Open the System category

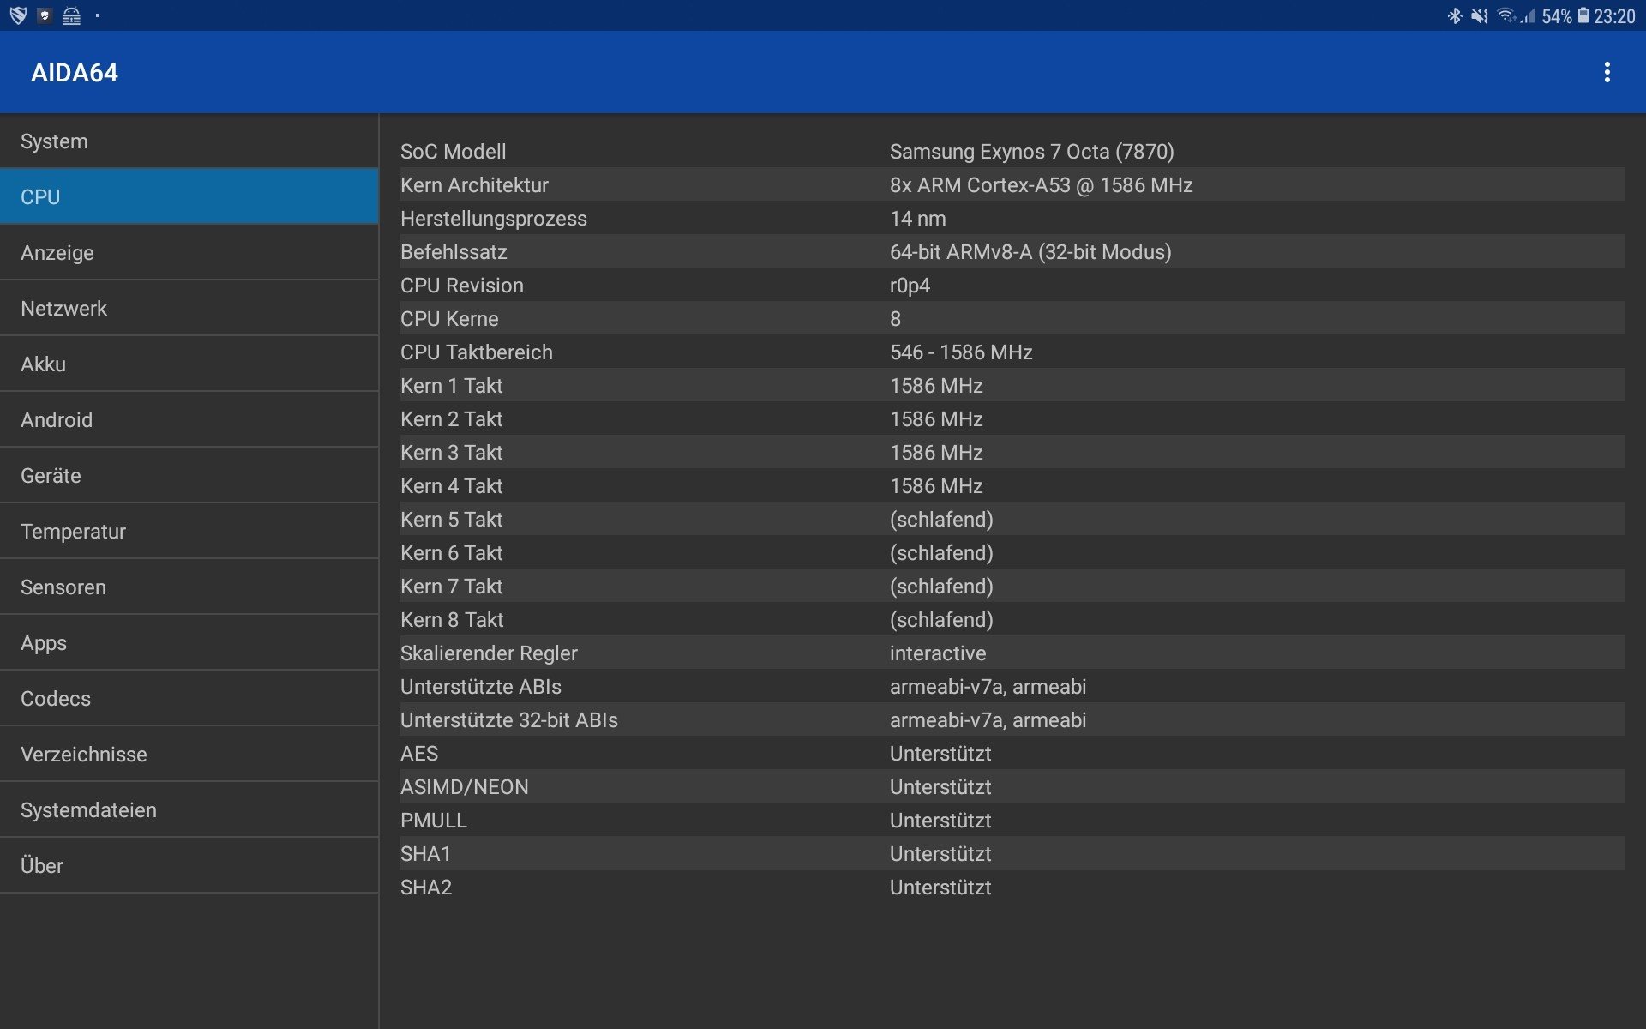click(189, 141)
